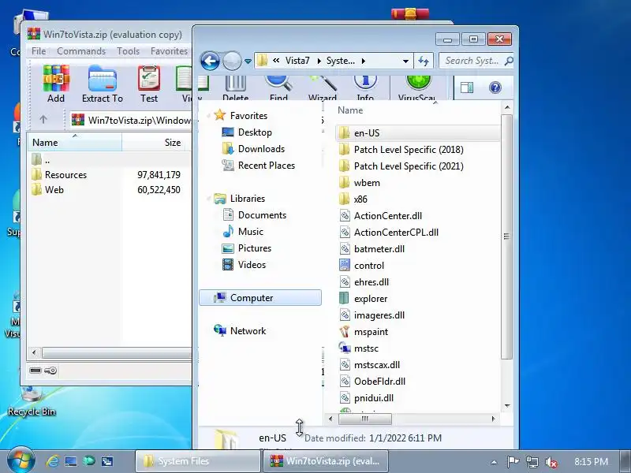Select Downloads under Favorites
The image size is (631, 473).
coord(261,149)
